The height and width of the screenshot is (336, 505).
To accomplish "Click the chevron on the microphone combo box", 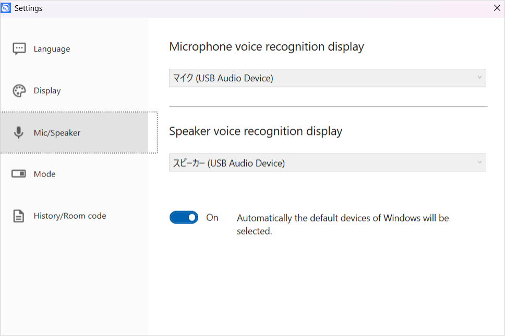I will [479, 78].
